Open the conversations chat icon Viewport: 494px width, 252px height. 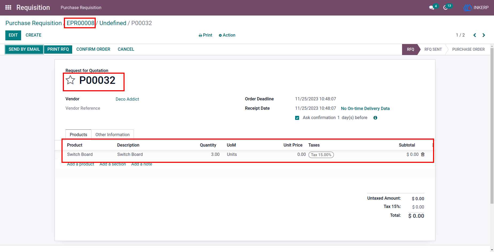pyautogui.click(x=431, y=7)
